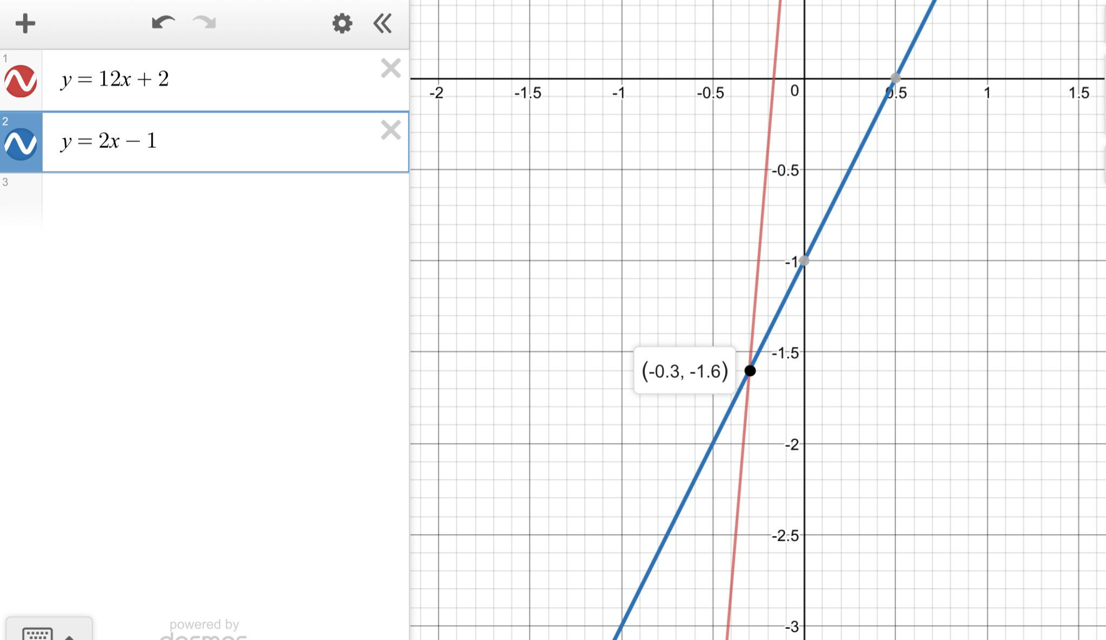The height and width of the screenshot is (640, 1106).
Task: Expand the keyboard panel caret arrow
Action: click(69, 637)
